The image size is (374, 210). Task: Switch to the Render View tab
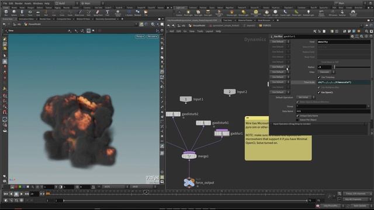pyautogui.click(x=45, y=19)
